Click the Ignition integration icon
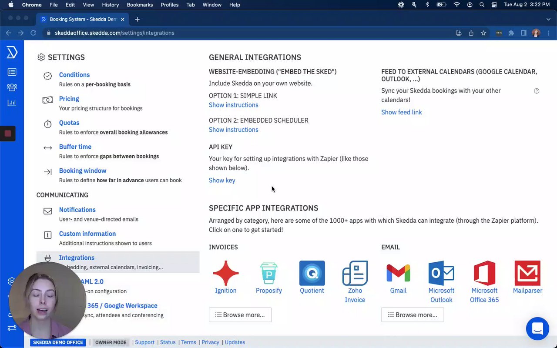This screenshot has height=348, width=557. point(225,273)
